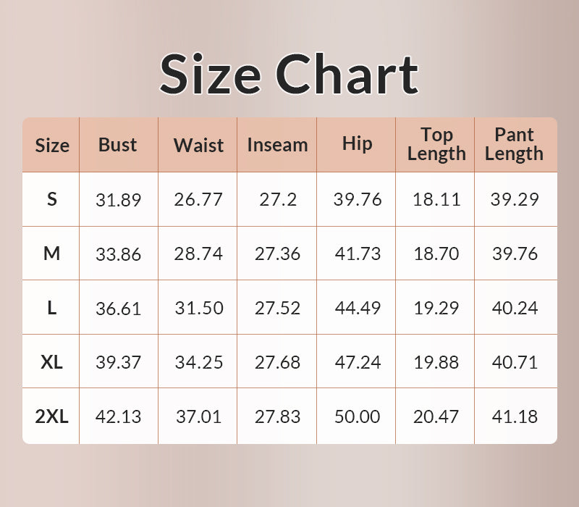Select the Pant Length column header
Image resolution: width=579 pixels, height=507 pixels.
tap(514, 144)
